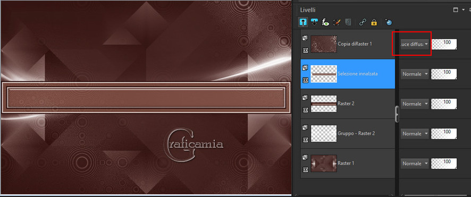This screenshot has width=471, height=197.
Task: Toggle visibility of Gruppo - Raster 2 layer
Action: click(306, 140)
